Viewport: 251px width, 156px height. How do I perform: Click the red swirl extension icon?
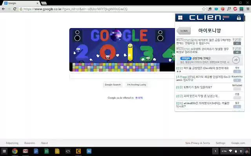(x=222, y=9)
